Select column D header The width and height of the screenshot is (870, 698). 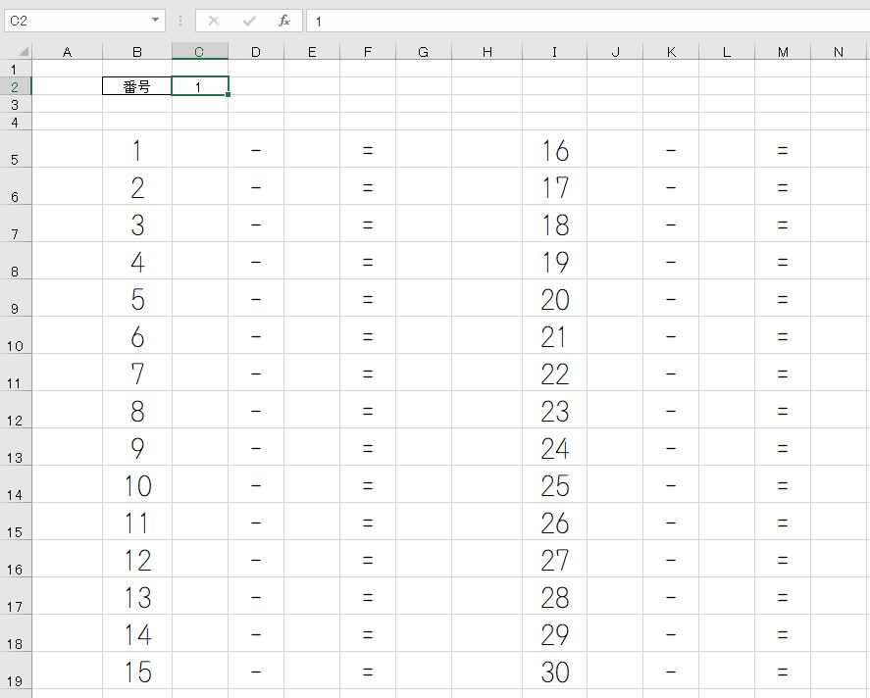pyautogui.click(x=256, y=52)
